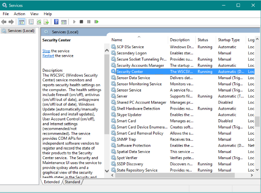The width and height of the screenshot is (261, 193).
Task: Open the Help menu
Action: pyautogui.click(x=48, y=14)
